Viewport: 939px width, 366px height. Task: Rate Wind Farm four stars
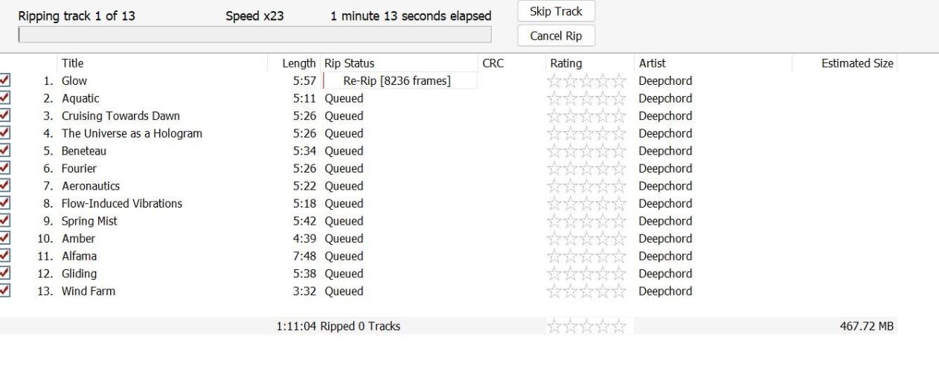click(603, 292)
